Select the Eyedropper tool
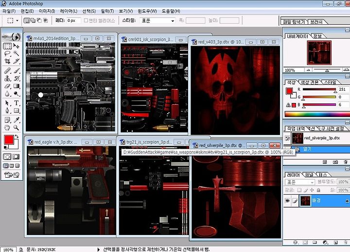The width and height of the screenshot is (350, 252). point(16,120)
